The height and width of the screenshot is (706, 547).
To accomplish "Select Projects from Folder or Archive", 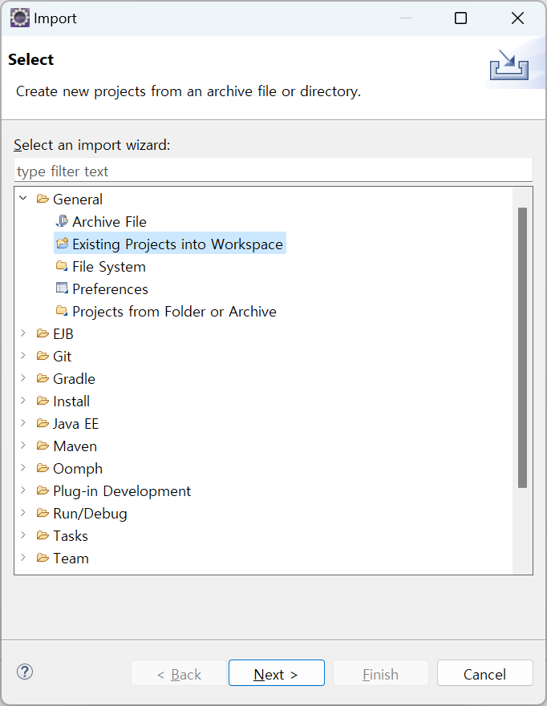I will tap(174, 312).
